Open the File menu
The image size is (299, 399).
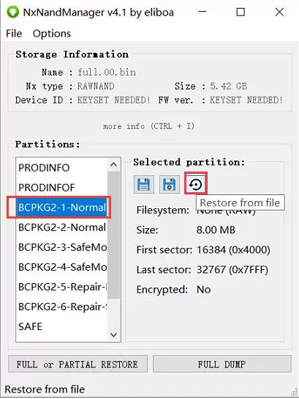(x=14, y=33)
